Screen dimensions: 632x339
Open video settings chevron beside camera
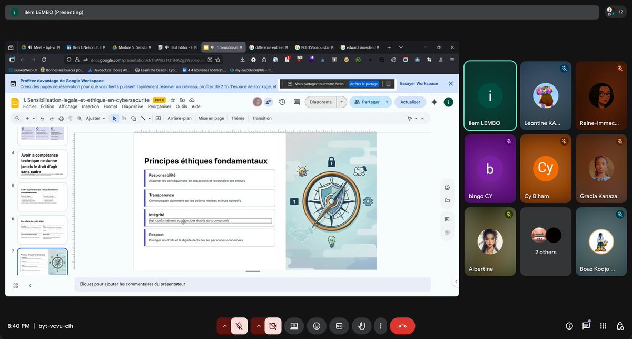258,326
